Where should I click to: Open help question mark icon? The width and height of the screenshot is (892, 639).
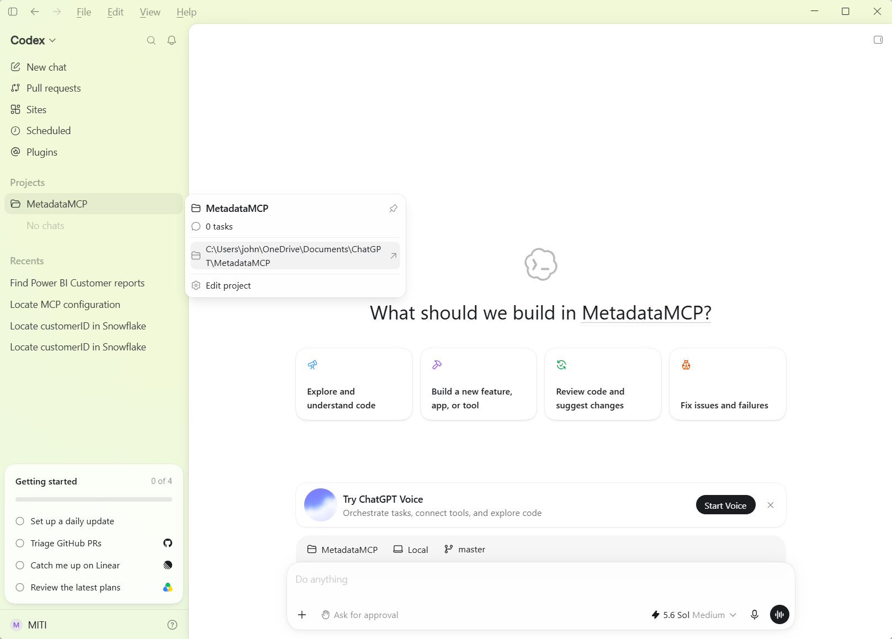pos(172,625)
